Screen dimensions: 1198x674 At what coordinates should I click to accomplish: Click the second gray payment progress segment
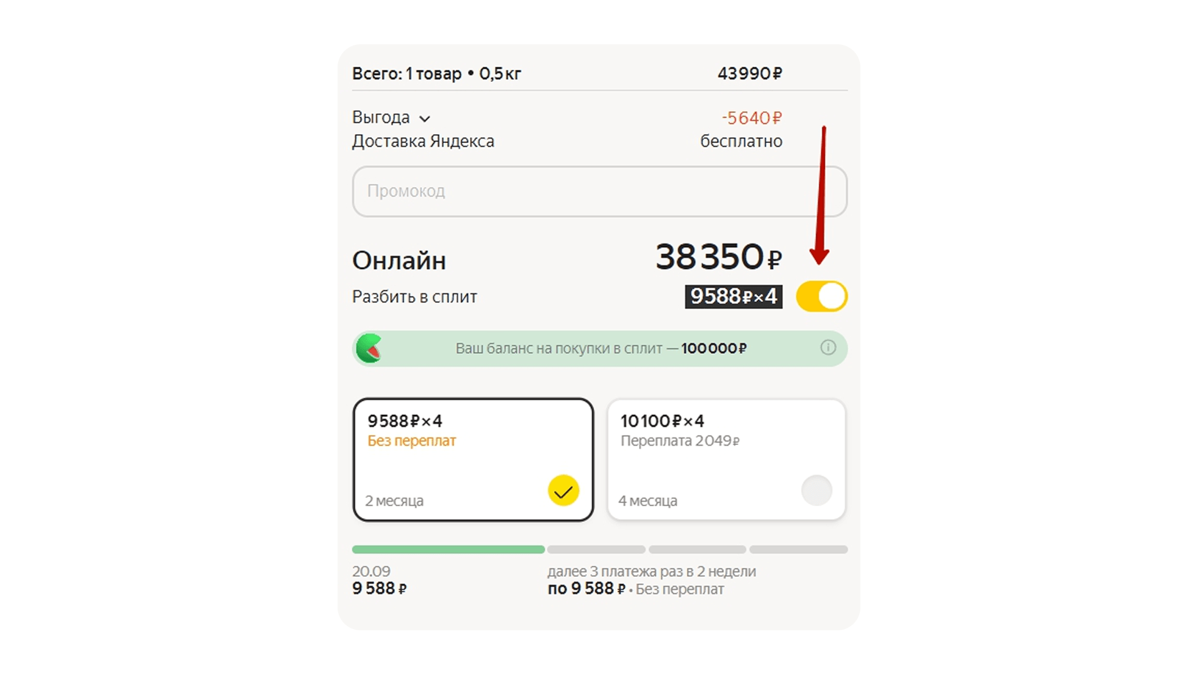click(x=596, y=550)
